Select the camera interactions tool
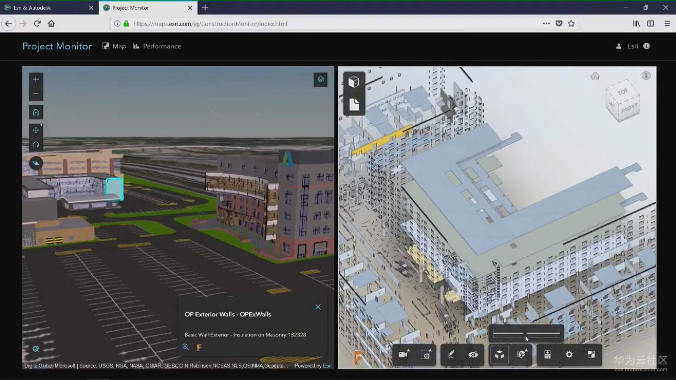 pos(404,354)
